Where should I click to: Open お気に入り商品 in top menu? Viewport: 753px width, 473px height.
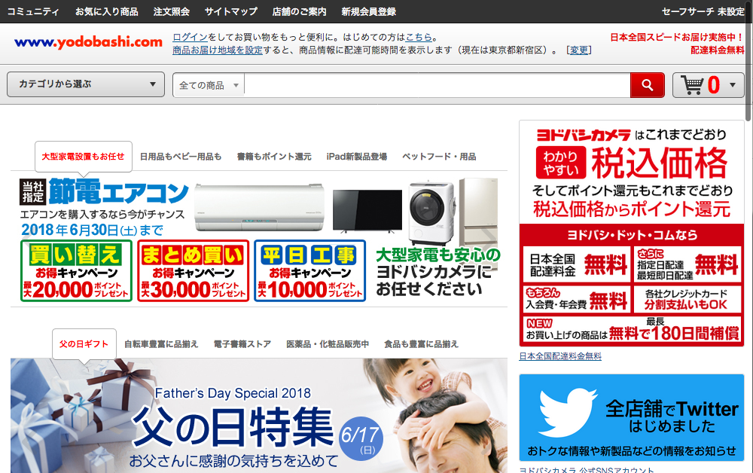[x=107, y=11]
